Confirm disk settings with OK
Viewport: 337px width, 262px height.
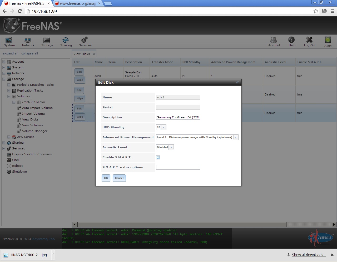[x=106, y=178]
